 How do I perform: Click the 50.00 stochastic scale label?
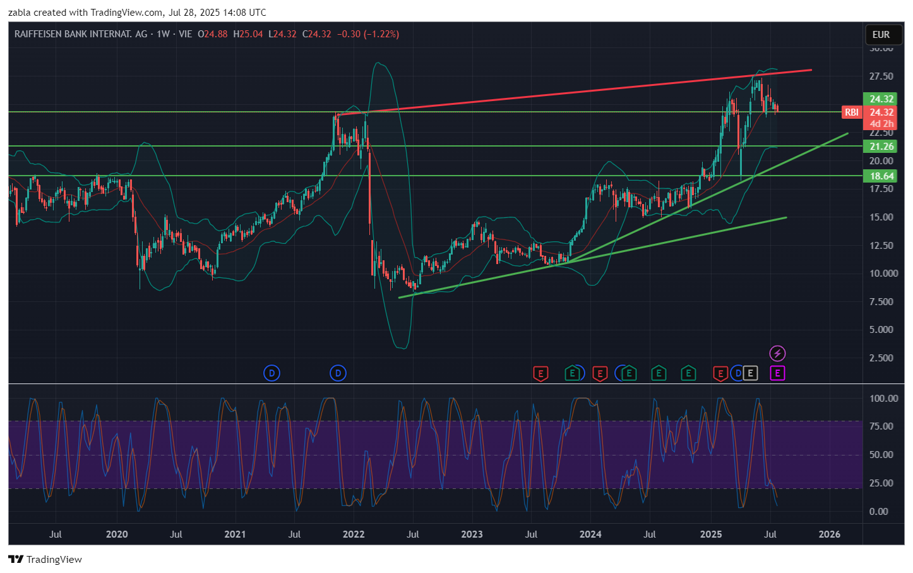point(881,455)
